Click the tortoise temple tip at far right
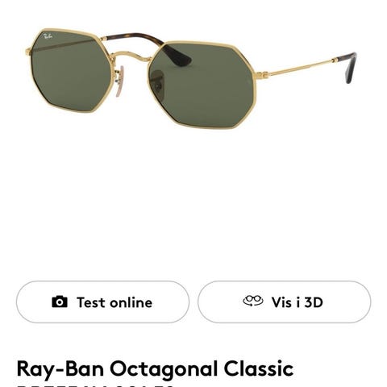Image resolution: width=387 pixels, height=387 pixels. pos(349,67)
